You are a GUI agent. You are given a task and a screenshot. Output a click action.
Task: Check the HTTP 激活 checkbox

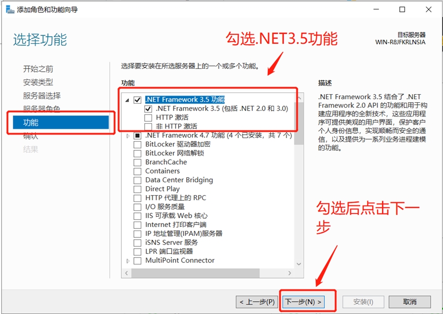148,118
